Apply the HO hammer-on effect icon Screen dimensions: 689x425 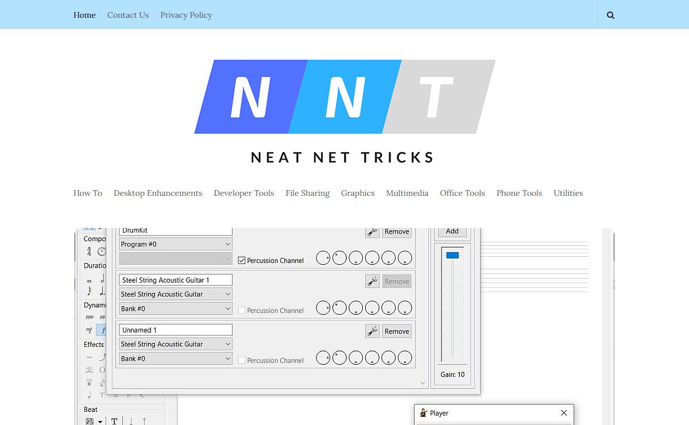pos(89,369)
